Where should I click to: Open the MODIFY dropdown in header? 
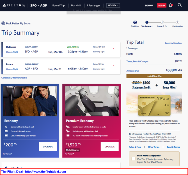point(113,5)
